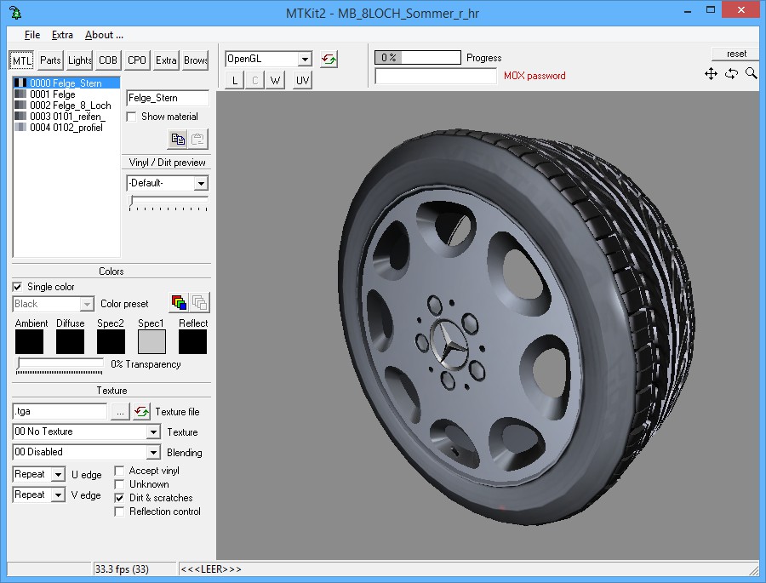Click the Ambient color swatch
The height and width of the screenshot is (583, 766).
[x=29, y=341]
